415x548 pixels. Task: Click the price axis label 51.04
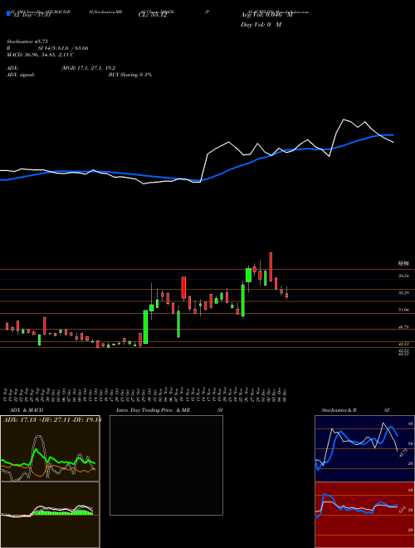coord(403,310)
